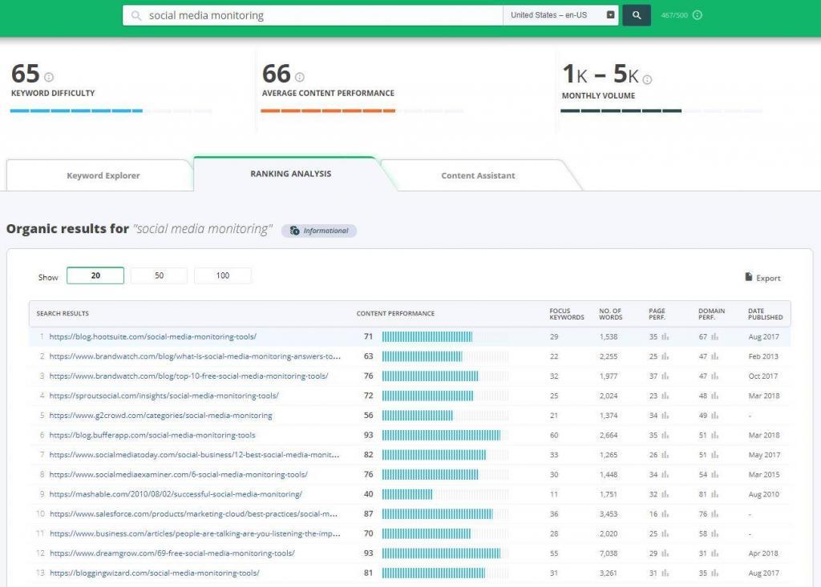
Task: Click the info icon next to 467/500 quota
Action: pyautogui.click(x=698, y=15)
